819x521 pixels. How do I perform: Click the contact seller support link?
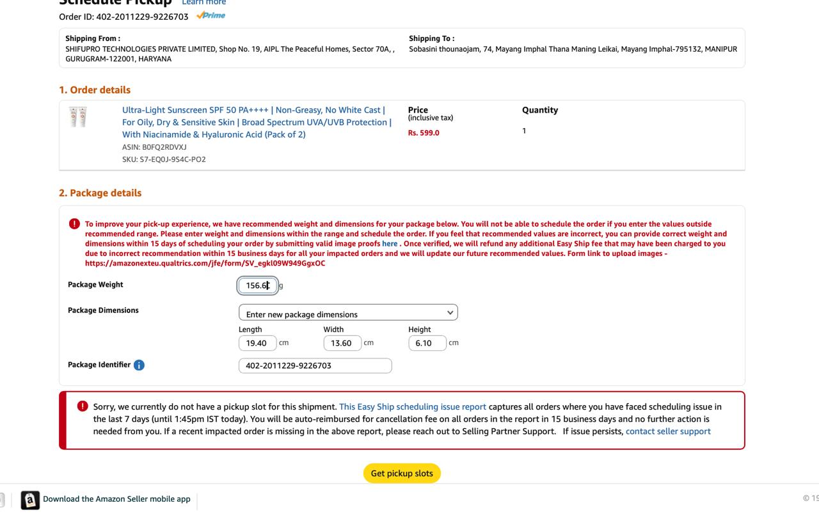(x=668, y=431)
